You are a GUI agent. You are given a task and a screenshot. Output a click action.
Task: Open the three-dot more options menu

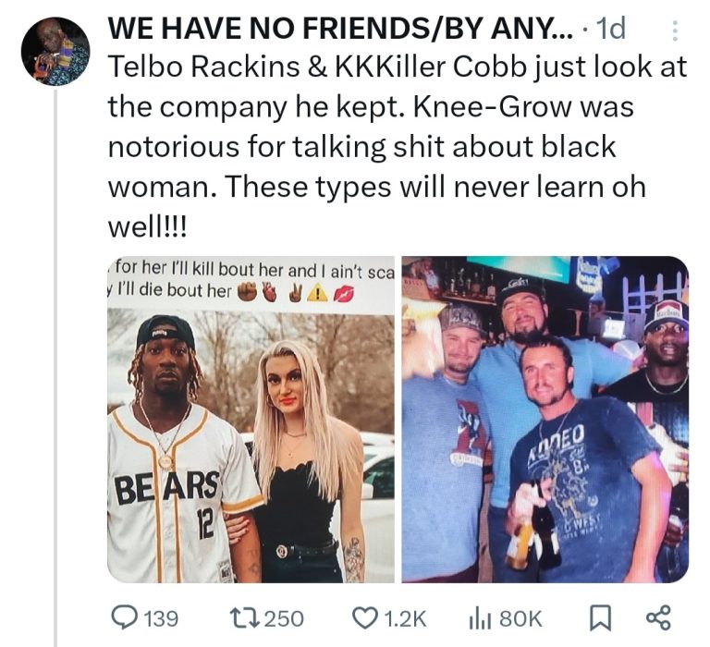[x=673, y=30]
